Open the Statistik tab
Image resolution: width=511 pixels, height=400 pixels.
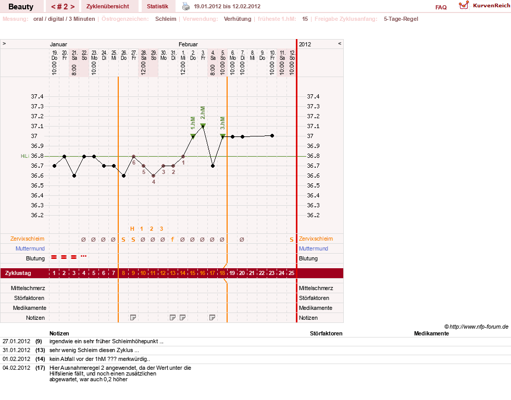[x=157, y=6]
